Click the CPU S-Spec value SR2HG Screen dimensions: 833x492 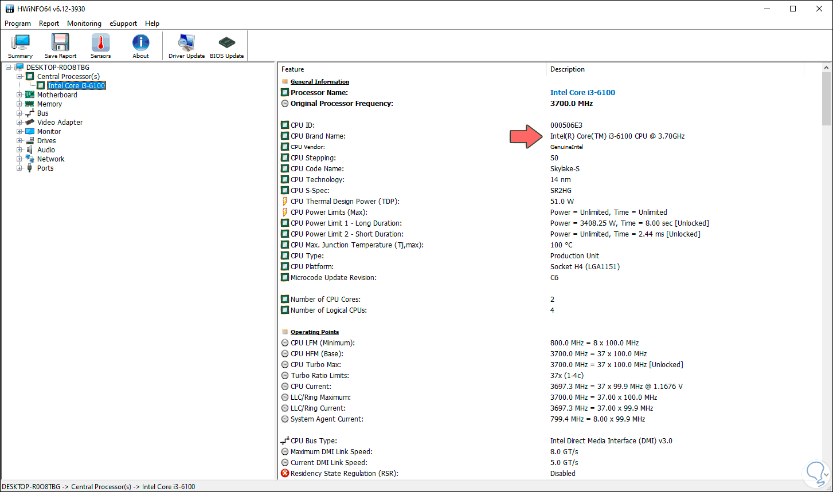561,191
